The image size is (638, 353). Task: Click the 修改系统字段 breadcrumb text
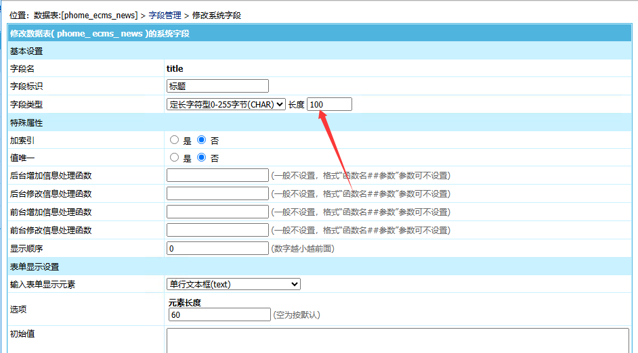pos(215,15)
